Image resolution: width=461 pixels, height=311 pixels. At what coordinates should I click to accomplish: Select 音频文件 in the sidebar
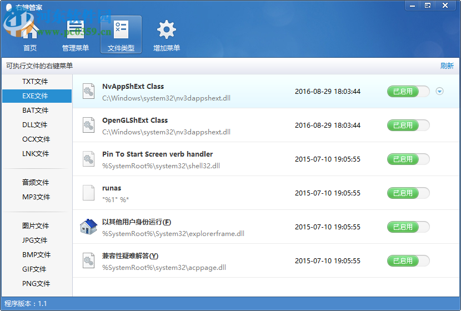click(37, 182)
